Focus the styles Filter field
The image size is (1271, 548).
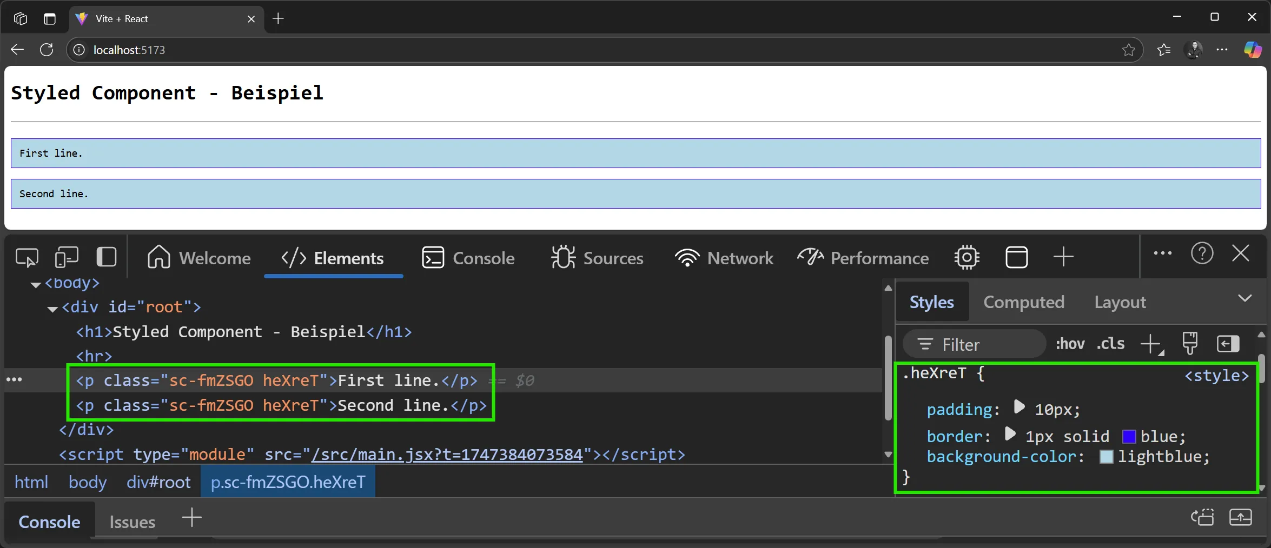(974, 344)
